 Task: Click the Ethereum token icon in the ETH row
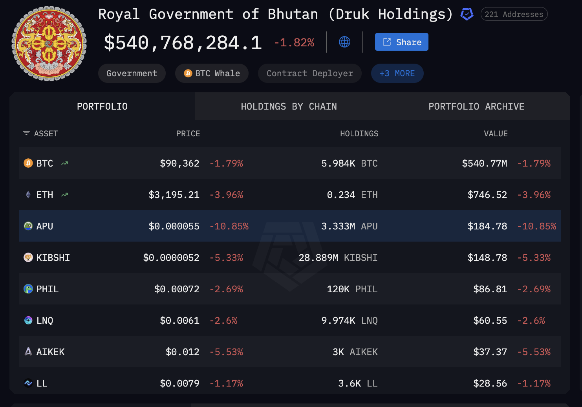[x=28, y=194]
